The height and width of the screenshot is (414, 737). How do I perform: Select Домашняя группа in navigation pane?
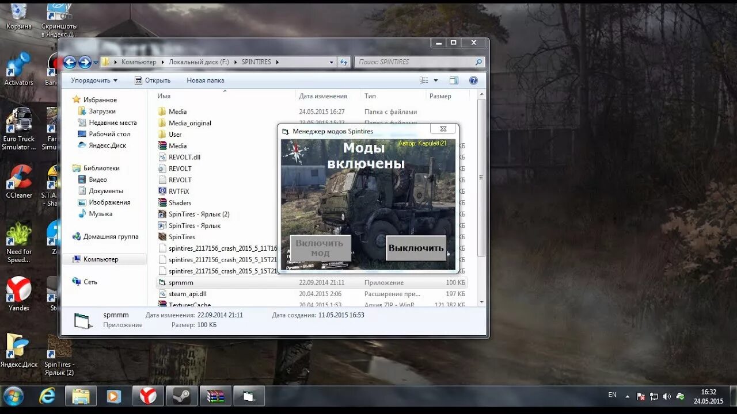pos(105,236)
